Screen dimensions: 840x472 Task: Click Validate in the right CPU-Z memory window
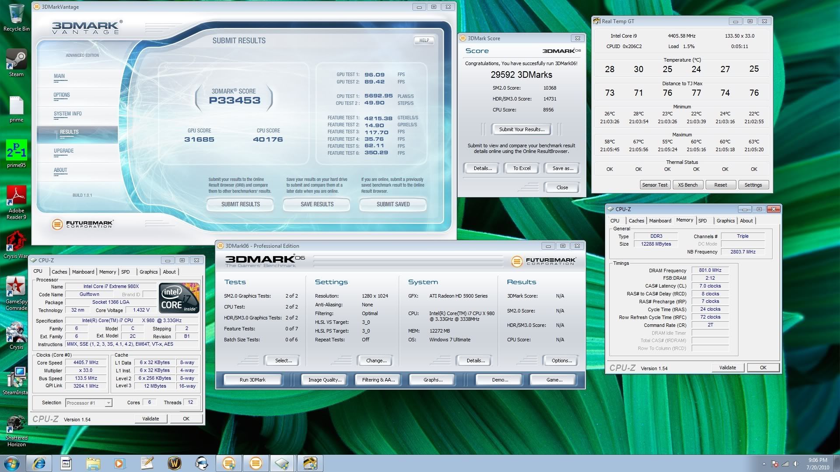(x=728, y=368)
